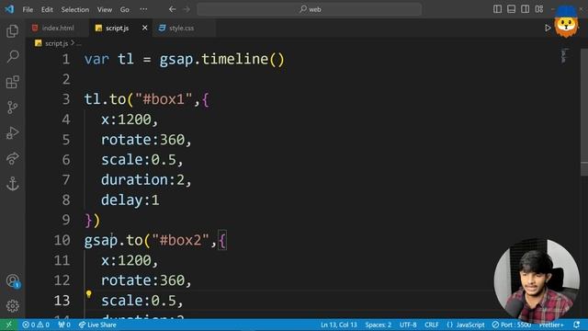Viewport: 588px width, 331px height.
Task: Switch to the style.css tab
Action: [x=184, y=28]
